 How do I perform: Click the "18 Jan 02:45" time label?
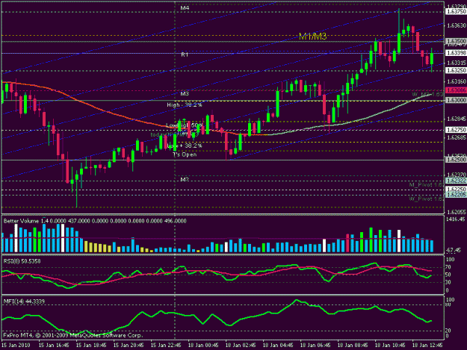pyautogui.click(x=241, y=346)
